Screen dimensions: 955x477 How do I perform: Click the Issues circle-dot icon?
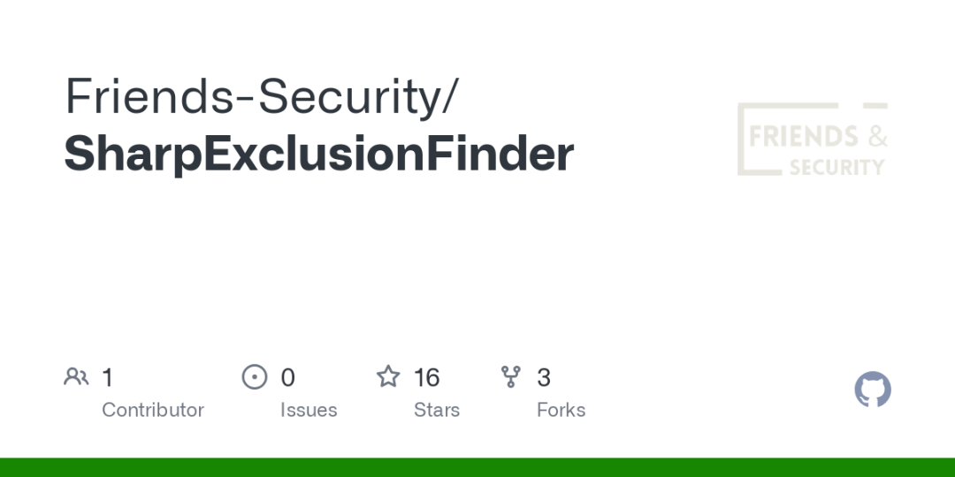pos(255,377)
